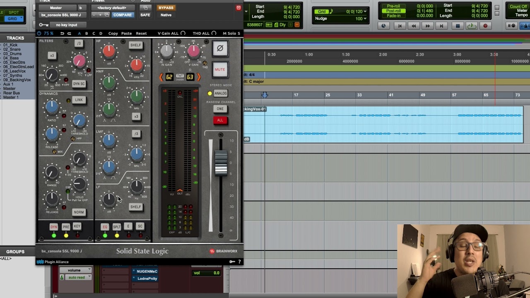The width and height of the screenshot is (530, 298).
Task: Toggle the ANALOG stereo mode button
Action: (x=220, y=94)
